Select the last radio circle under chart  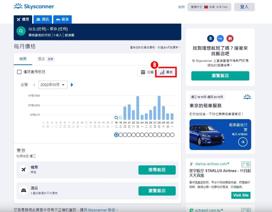pyautogui.click(x=172, y=135)
